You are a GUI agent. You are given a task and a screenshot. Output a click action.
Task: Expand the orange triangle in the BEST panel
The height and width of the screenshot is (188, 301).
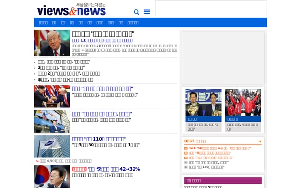(x=260, y=141)
